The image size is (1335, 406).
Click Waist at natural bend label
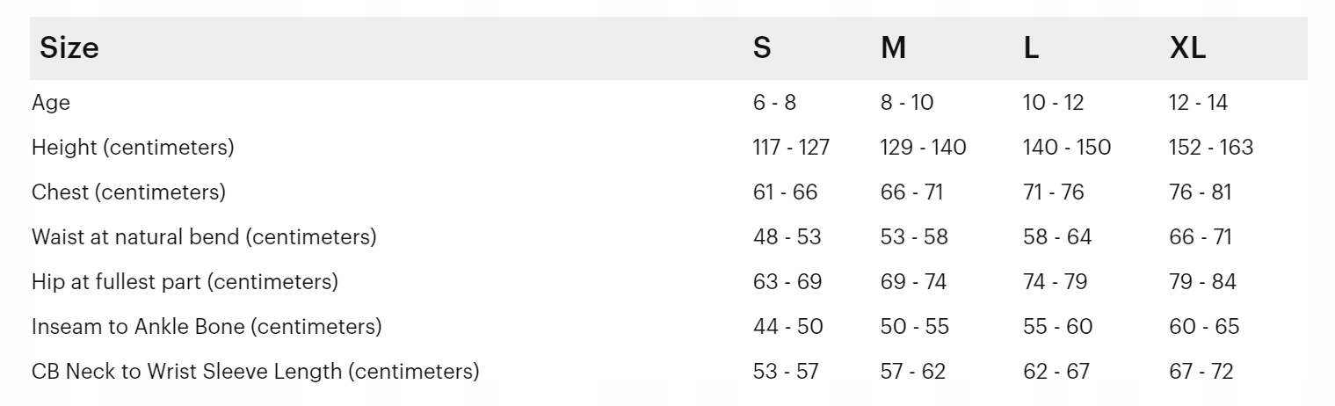click(204, 236)
